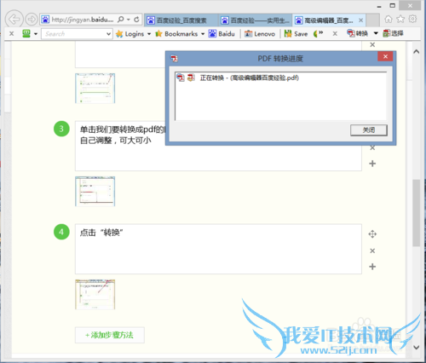Minimize the browser window

pos(379,6)
